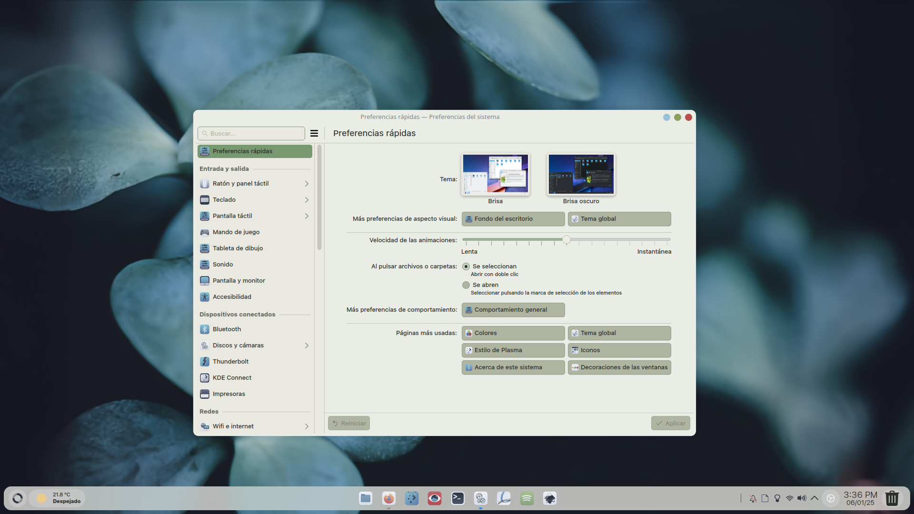Open the clock showing 3:36 PM
The width and height of the screenshot is (914, 514).
point(860,498)
